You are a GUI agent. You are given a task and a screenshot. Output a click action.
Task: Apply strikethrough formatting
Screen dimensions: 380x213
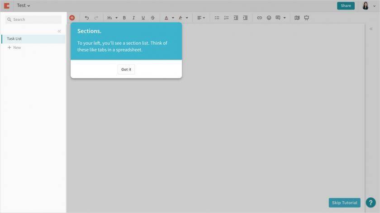(x=152, y=18)
